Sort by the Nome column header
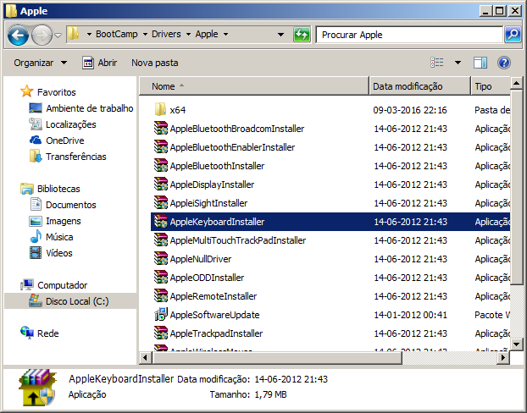Image resolution: width=527 pixels, height=413 pixels. tap(254, 86)
